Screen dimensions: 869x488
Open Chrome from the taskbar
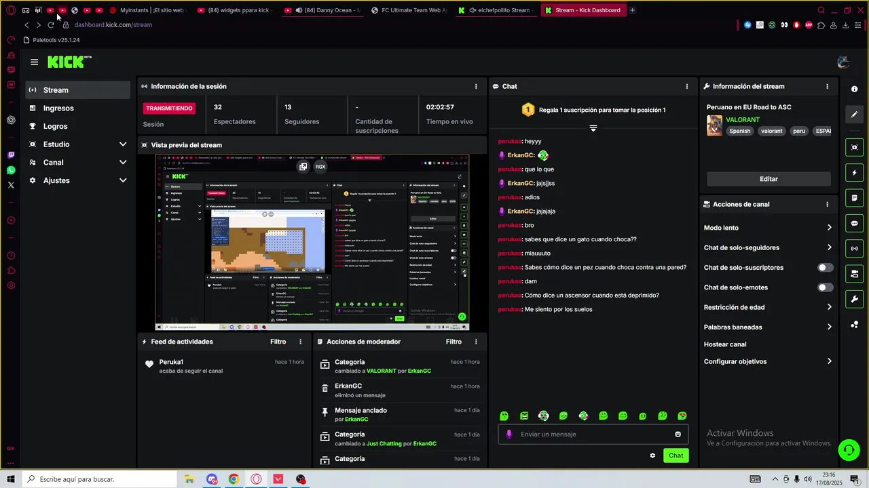234,479
